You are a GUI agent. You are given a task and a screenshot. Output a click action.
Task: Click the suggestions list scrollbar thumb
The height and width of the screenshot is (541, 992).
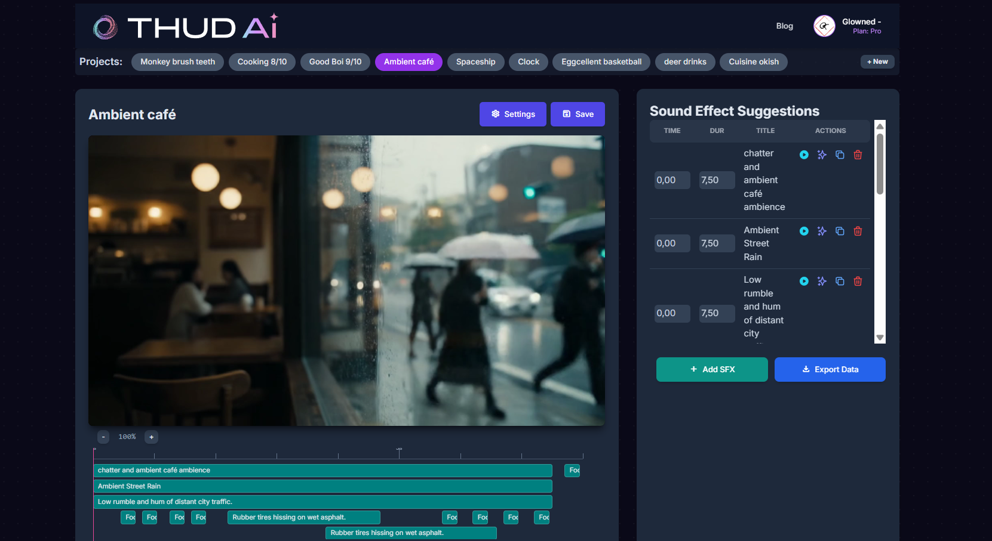880,164
